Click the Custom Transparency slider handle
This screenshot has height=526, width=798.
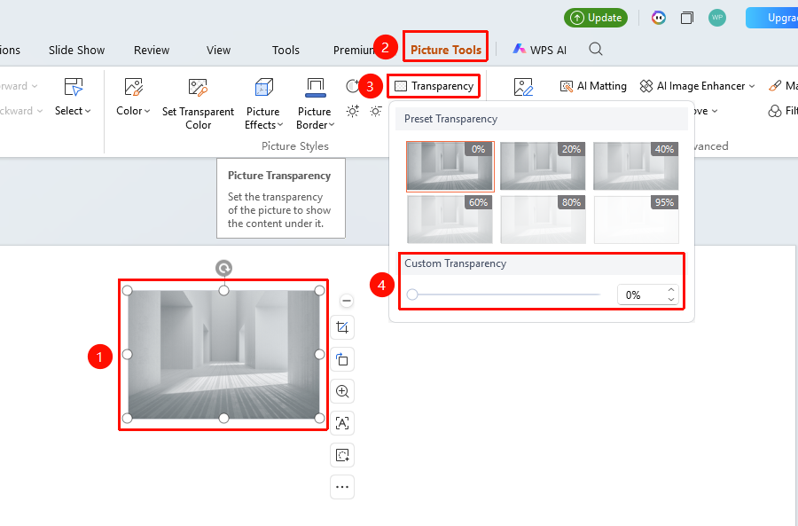(412, 294)
